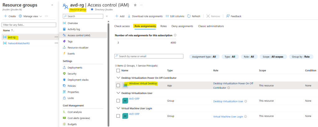Viewport: 318px width, 127px height.
Task: Collapse the Virtual Machine User Login group
Action: (x=118, y=108)
